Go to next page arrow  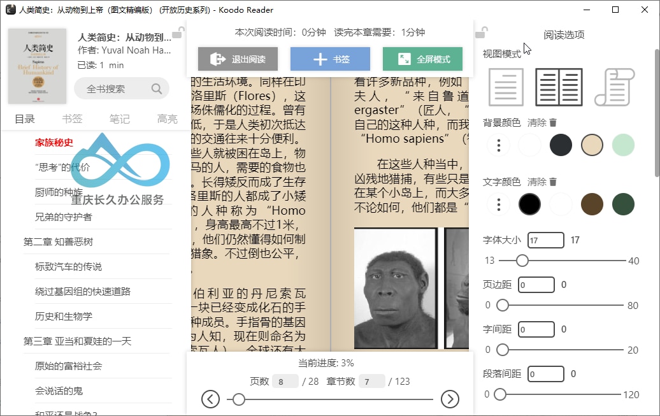click(450, 399)
